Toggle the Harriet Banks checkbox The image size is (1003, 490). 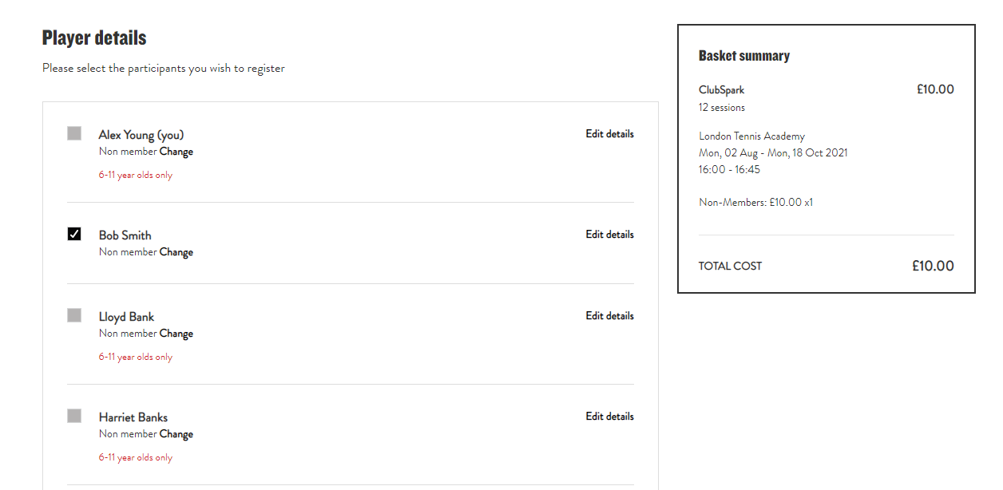point(74,416)
